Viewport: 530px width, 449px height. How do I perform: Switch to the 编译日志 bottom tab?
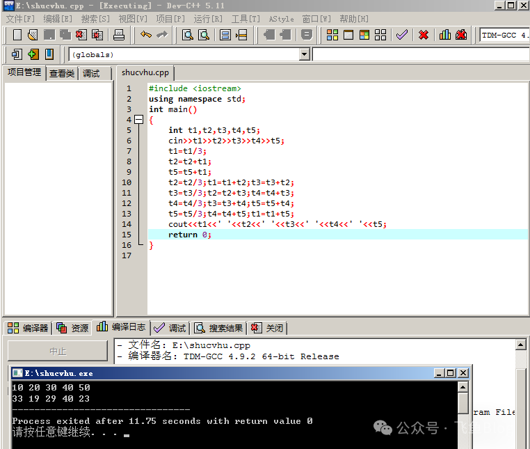click(121, 327)
